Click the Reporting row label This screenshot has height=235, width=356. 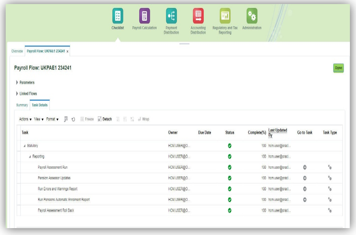click(x=38, y=157)
